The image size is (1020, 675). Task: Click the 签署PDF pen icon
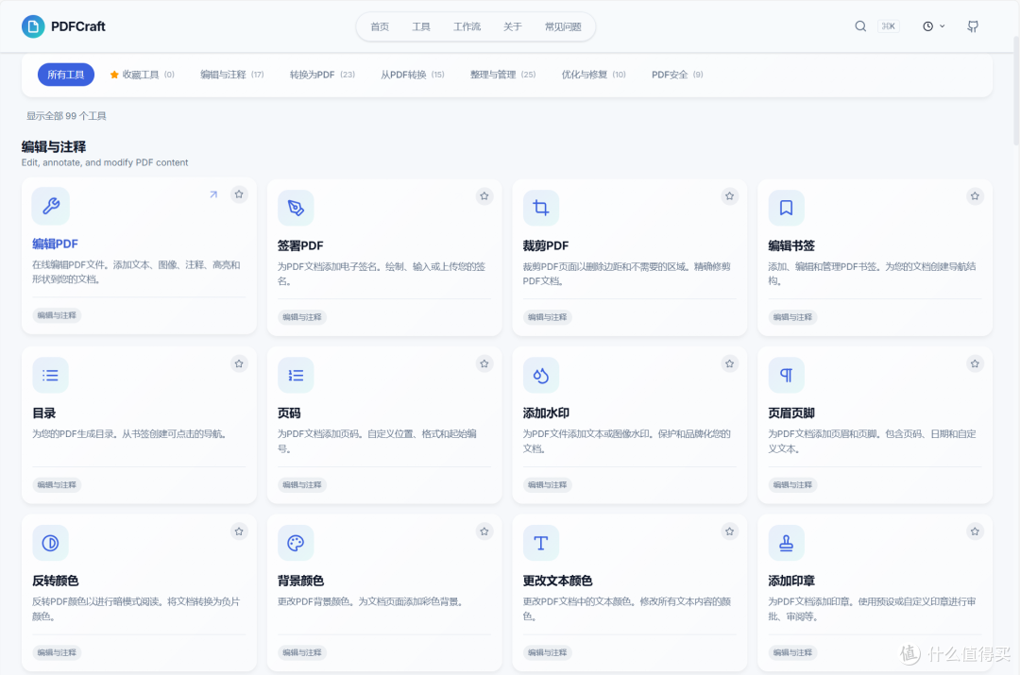pyautogui.click(x=296, y=208)
